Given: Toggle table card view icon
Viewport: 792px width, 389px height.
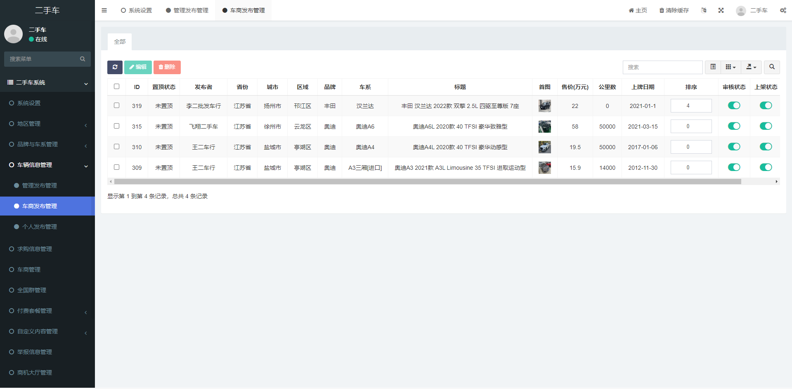Looking at the screenshot, I should click(713, 67).
